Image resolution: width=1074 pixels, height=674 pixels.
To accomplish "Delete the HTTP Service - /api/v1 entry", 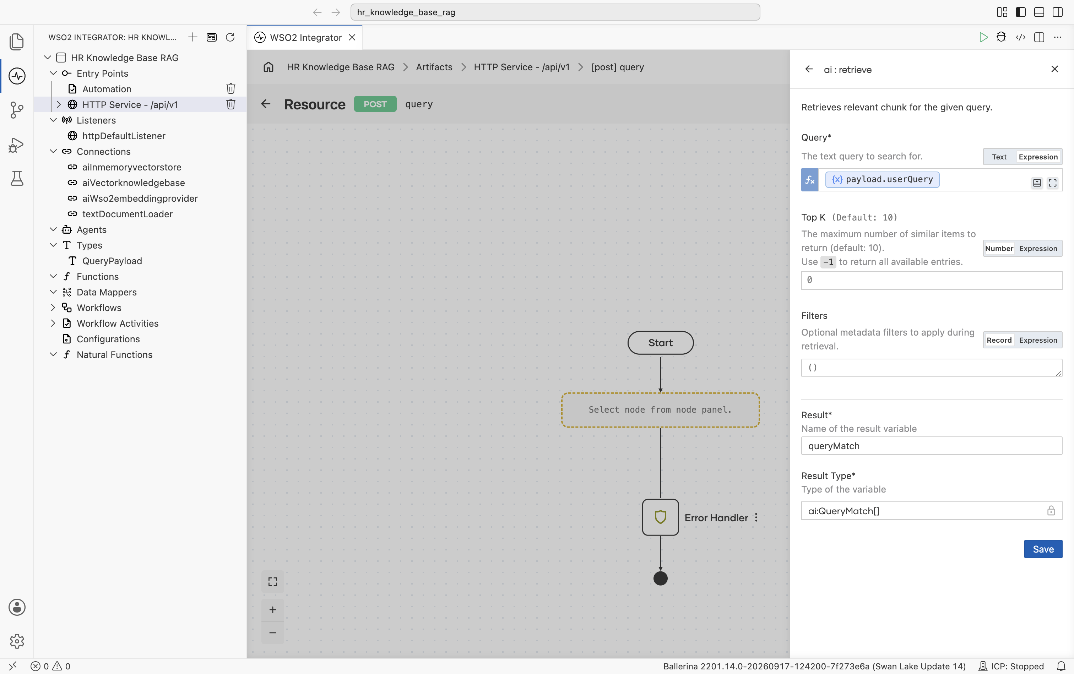I will tap(230, 104).
